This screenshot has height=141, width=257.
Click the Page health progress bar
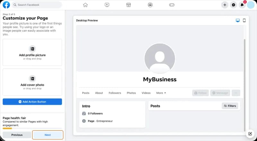(32, 128)
